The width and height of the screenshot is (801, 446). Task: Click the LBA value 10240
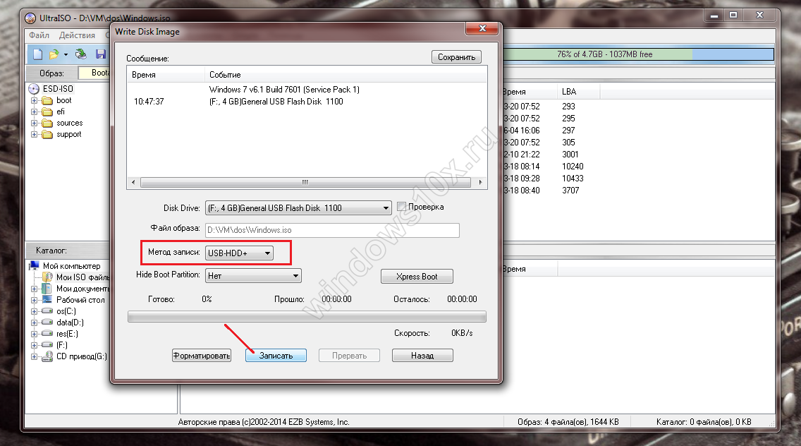click(573, 167)
